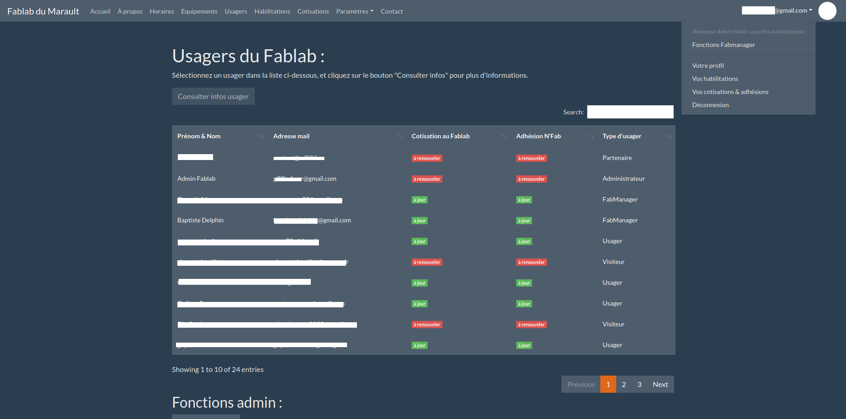Click the round user avatar icon
846x419 pixels.
(x=827, y=11)
